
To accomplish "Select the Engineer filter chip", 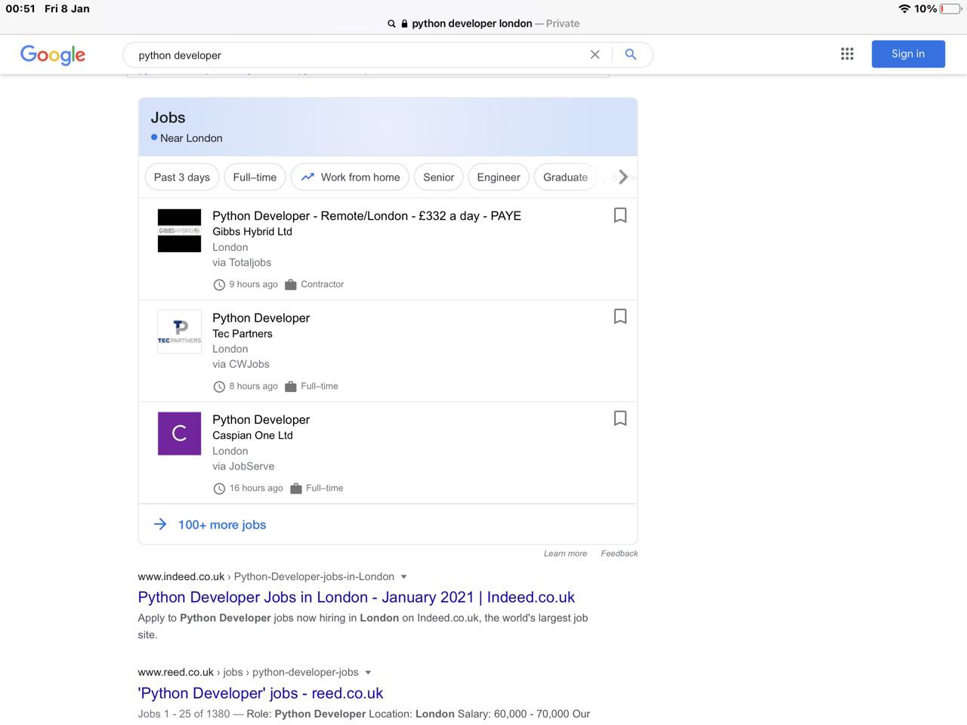I will coord(499,177).
